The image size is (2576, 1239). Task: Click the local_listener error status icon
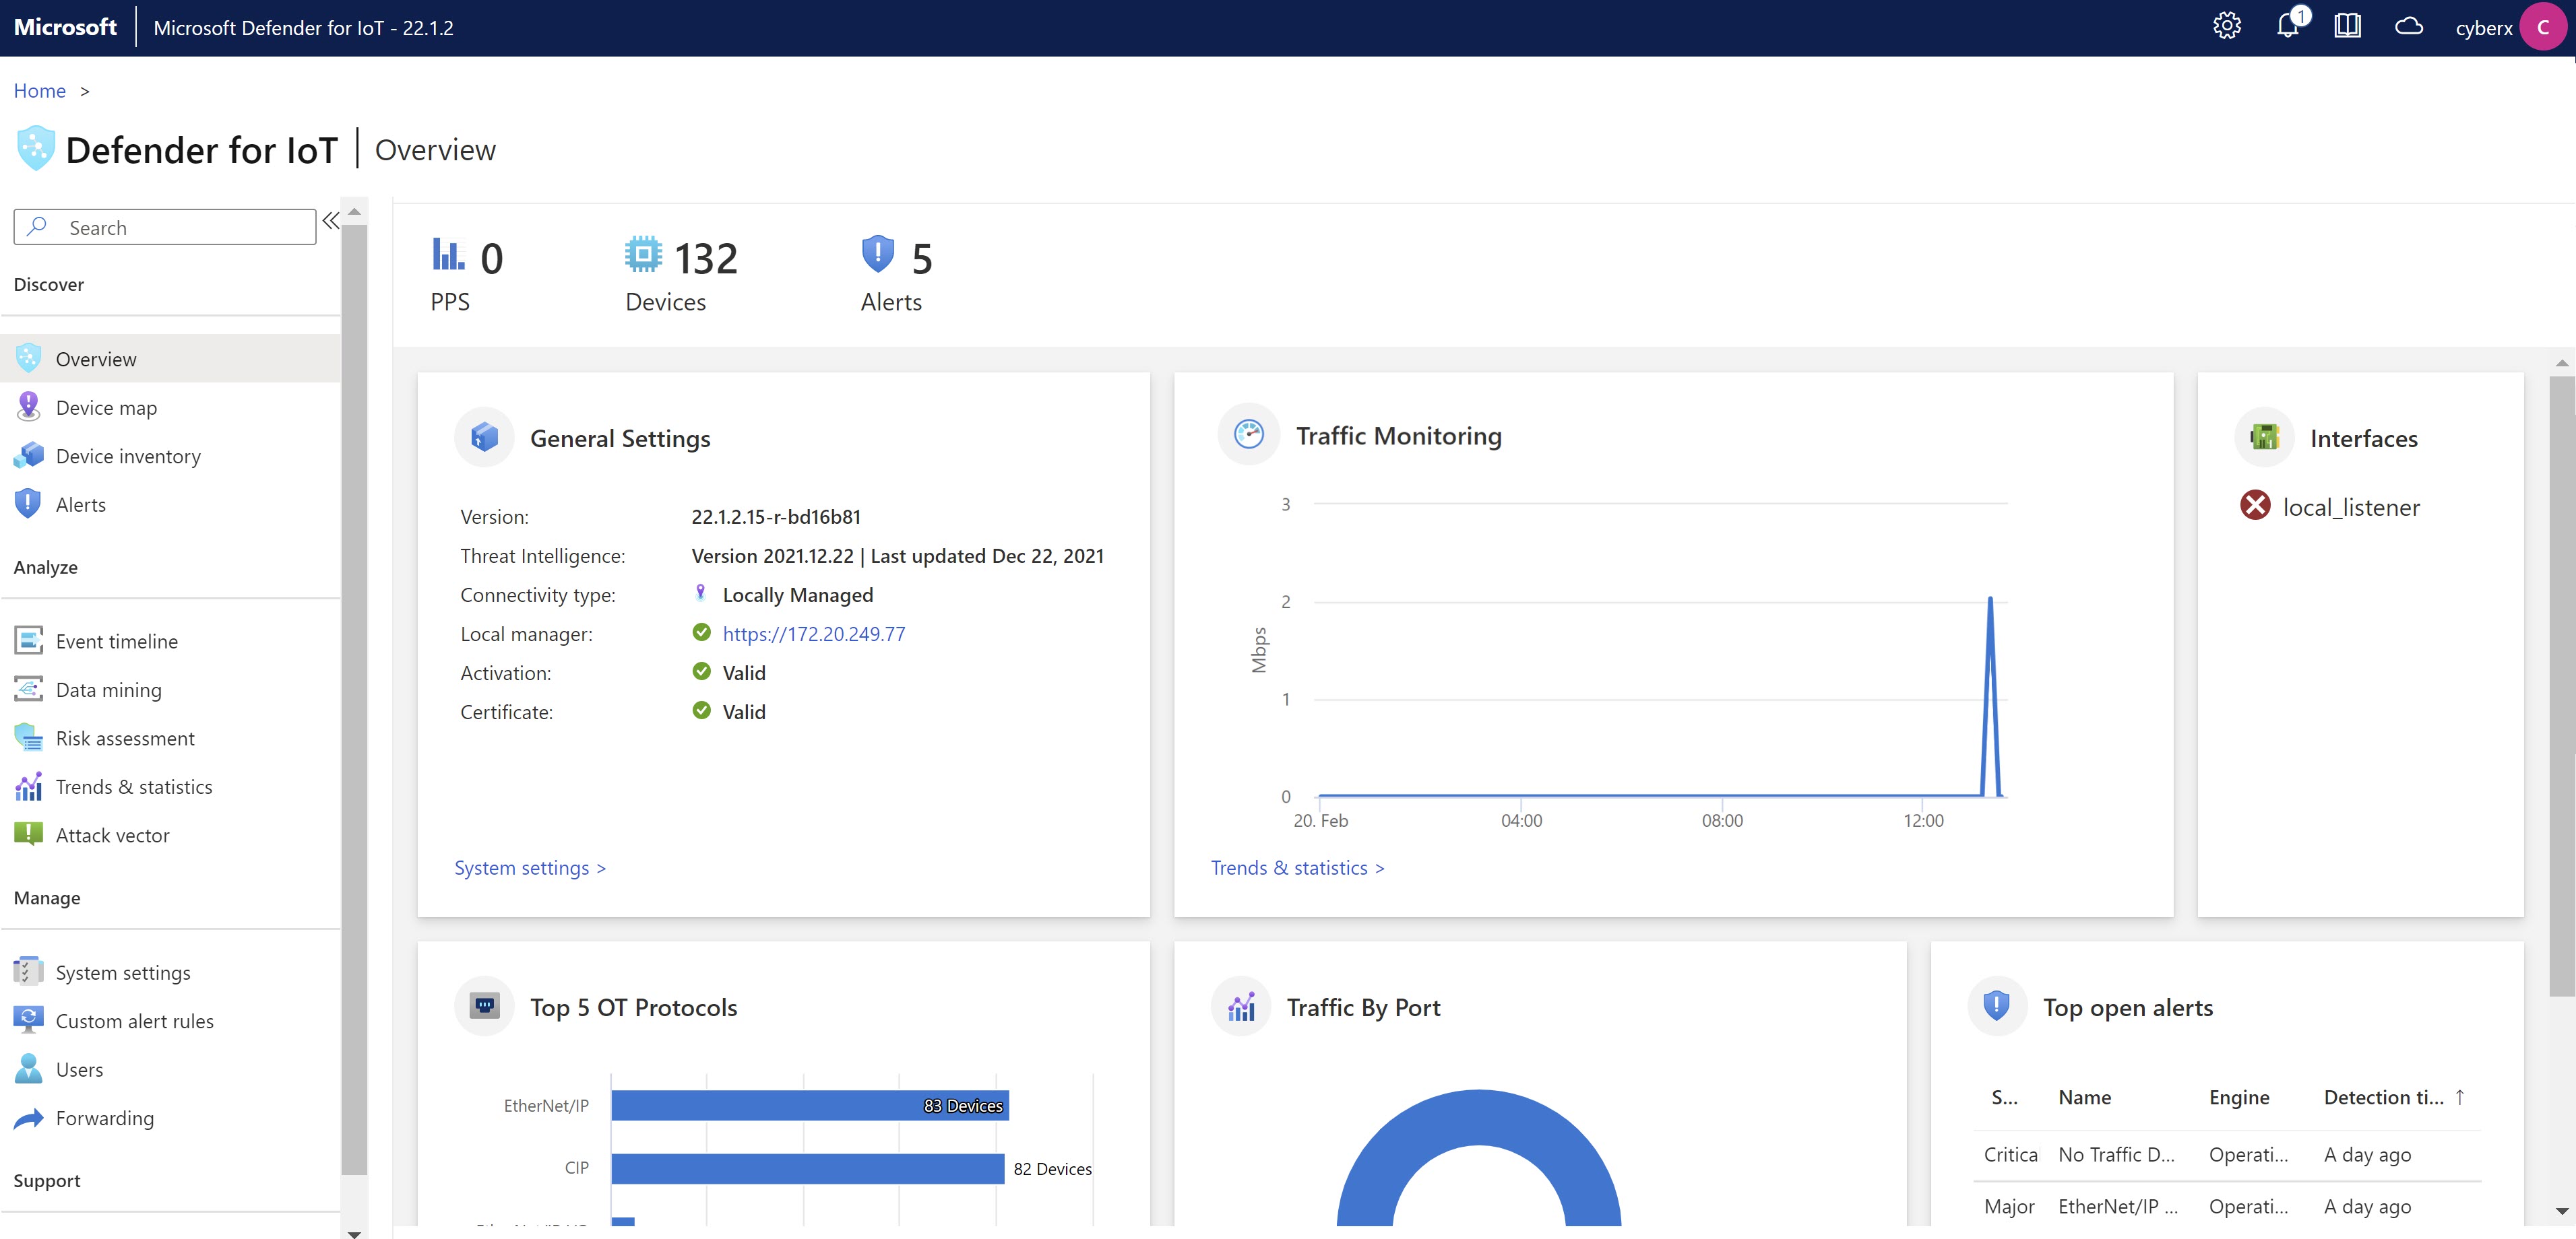point(2254,504)
